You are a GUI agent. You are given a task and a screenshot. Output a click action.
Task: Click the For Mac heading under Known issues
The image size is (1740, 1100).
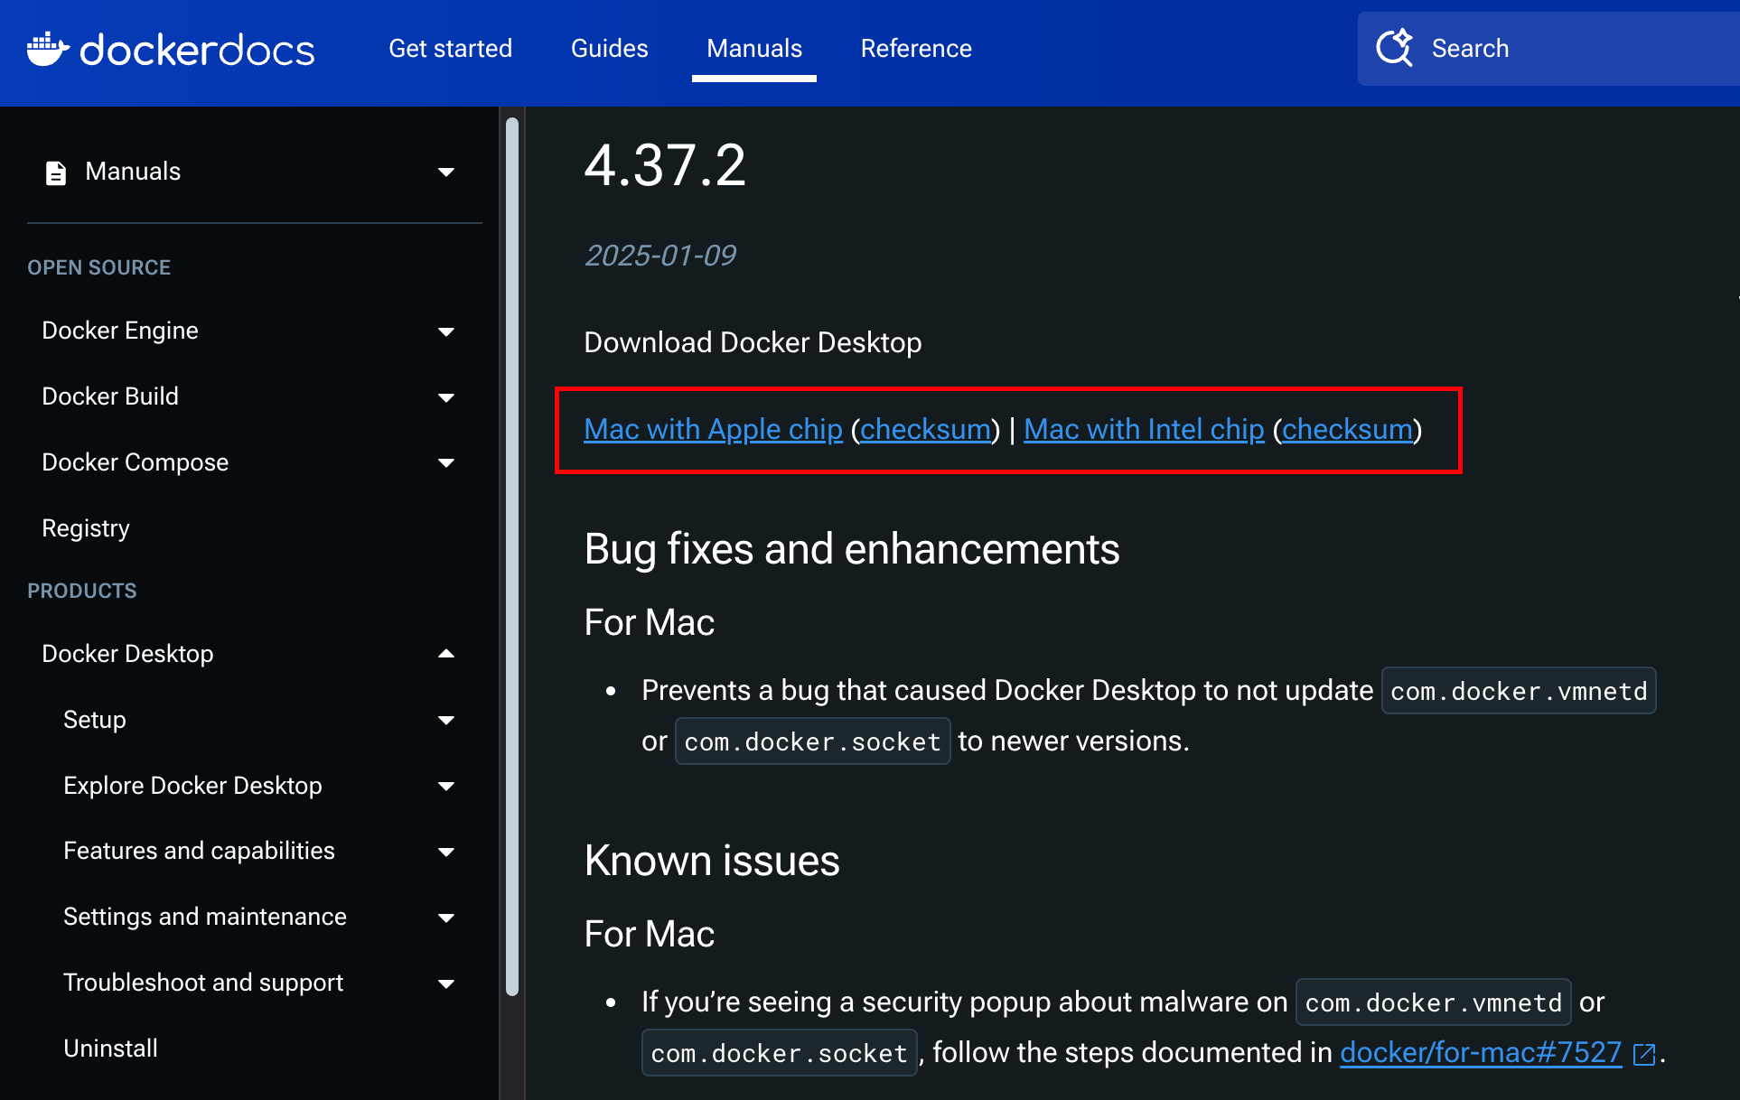coord(649,935)
